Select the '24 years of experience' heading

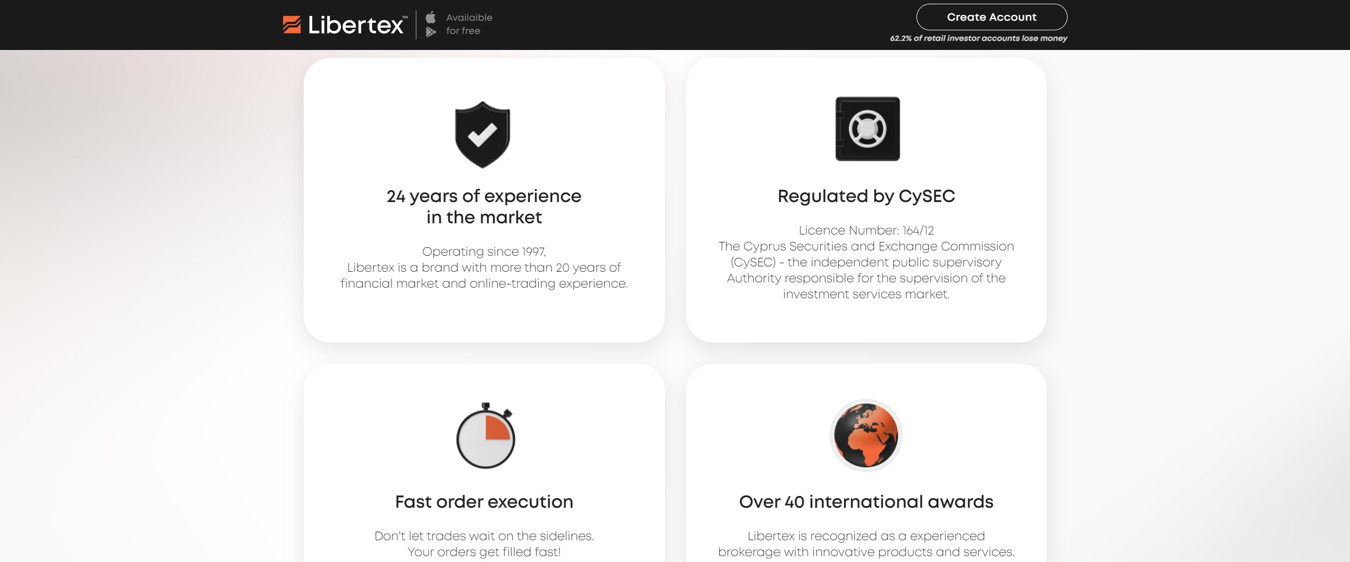tap(484, 206)
